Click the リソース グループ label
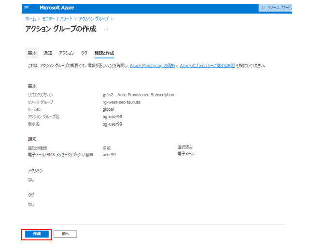This screenshot has height=251, width=311. pos(41,102)
